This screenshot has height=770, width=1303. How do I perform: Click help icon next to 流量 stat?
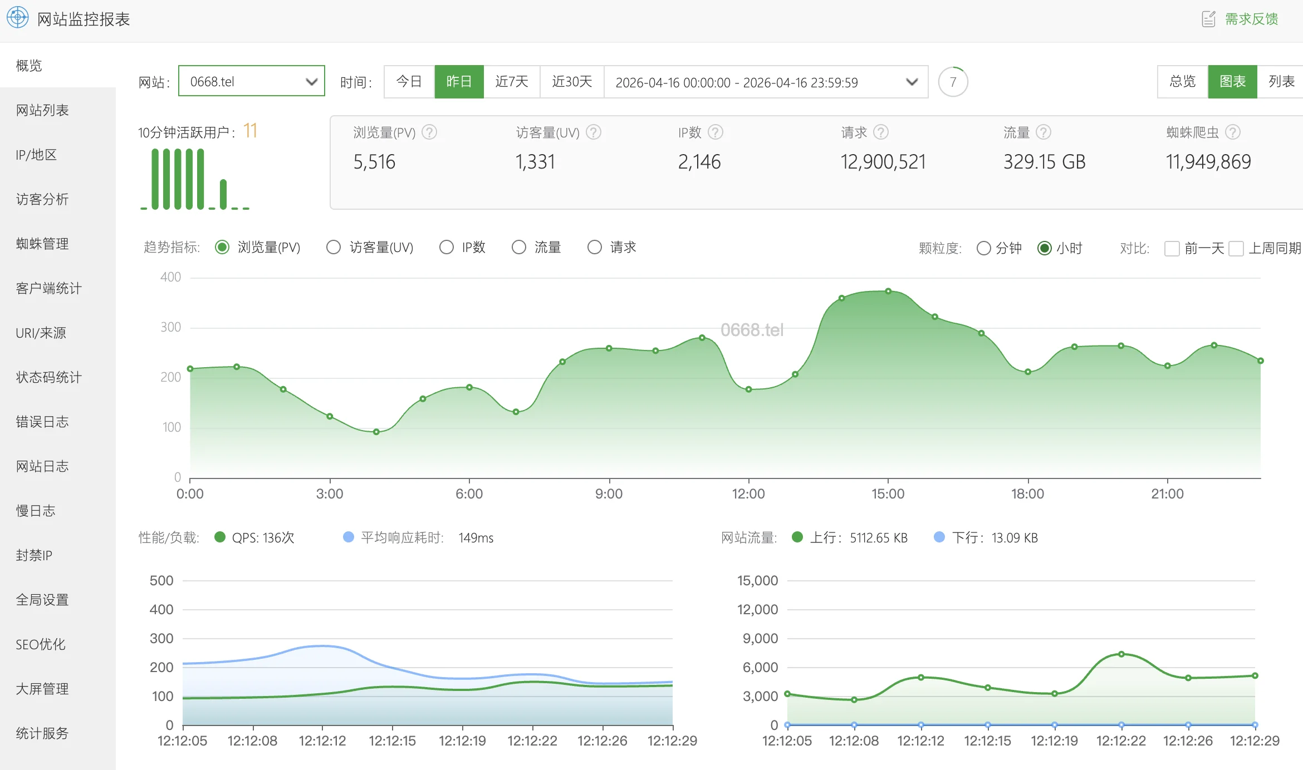tap(1043, 132)
